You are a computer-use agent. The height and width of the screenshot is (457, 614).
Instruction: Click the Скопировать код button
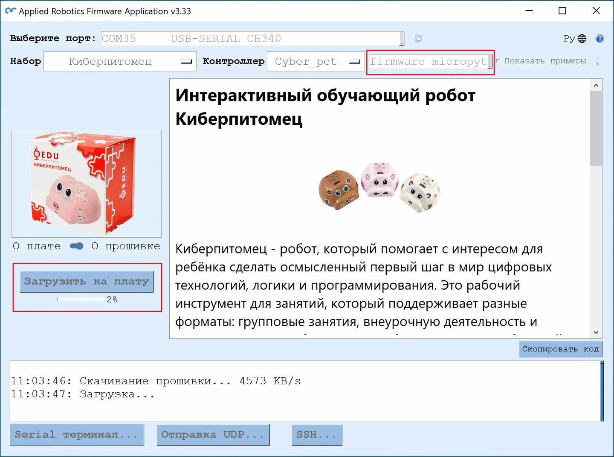coord(560,349)
